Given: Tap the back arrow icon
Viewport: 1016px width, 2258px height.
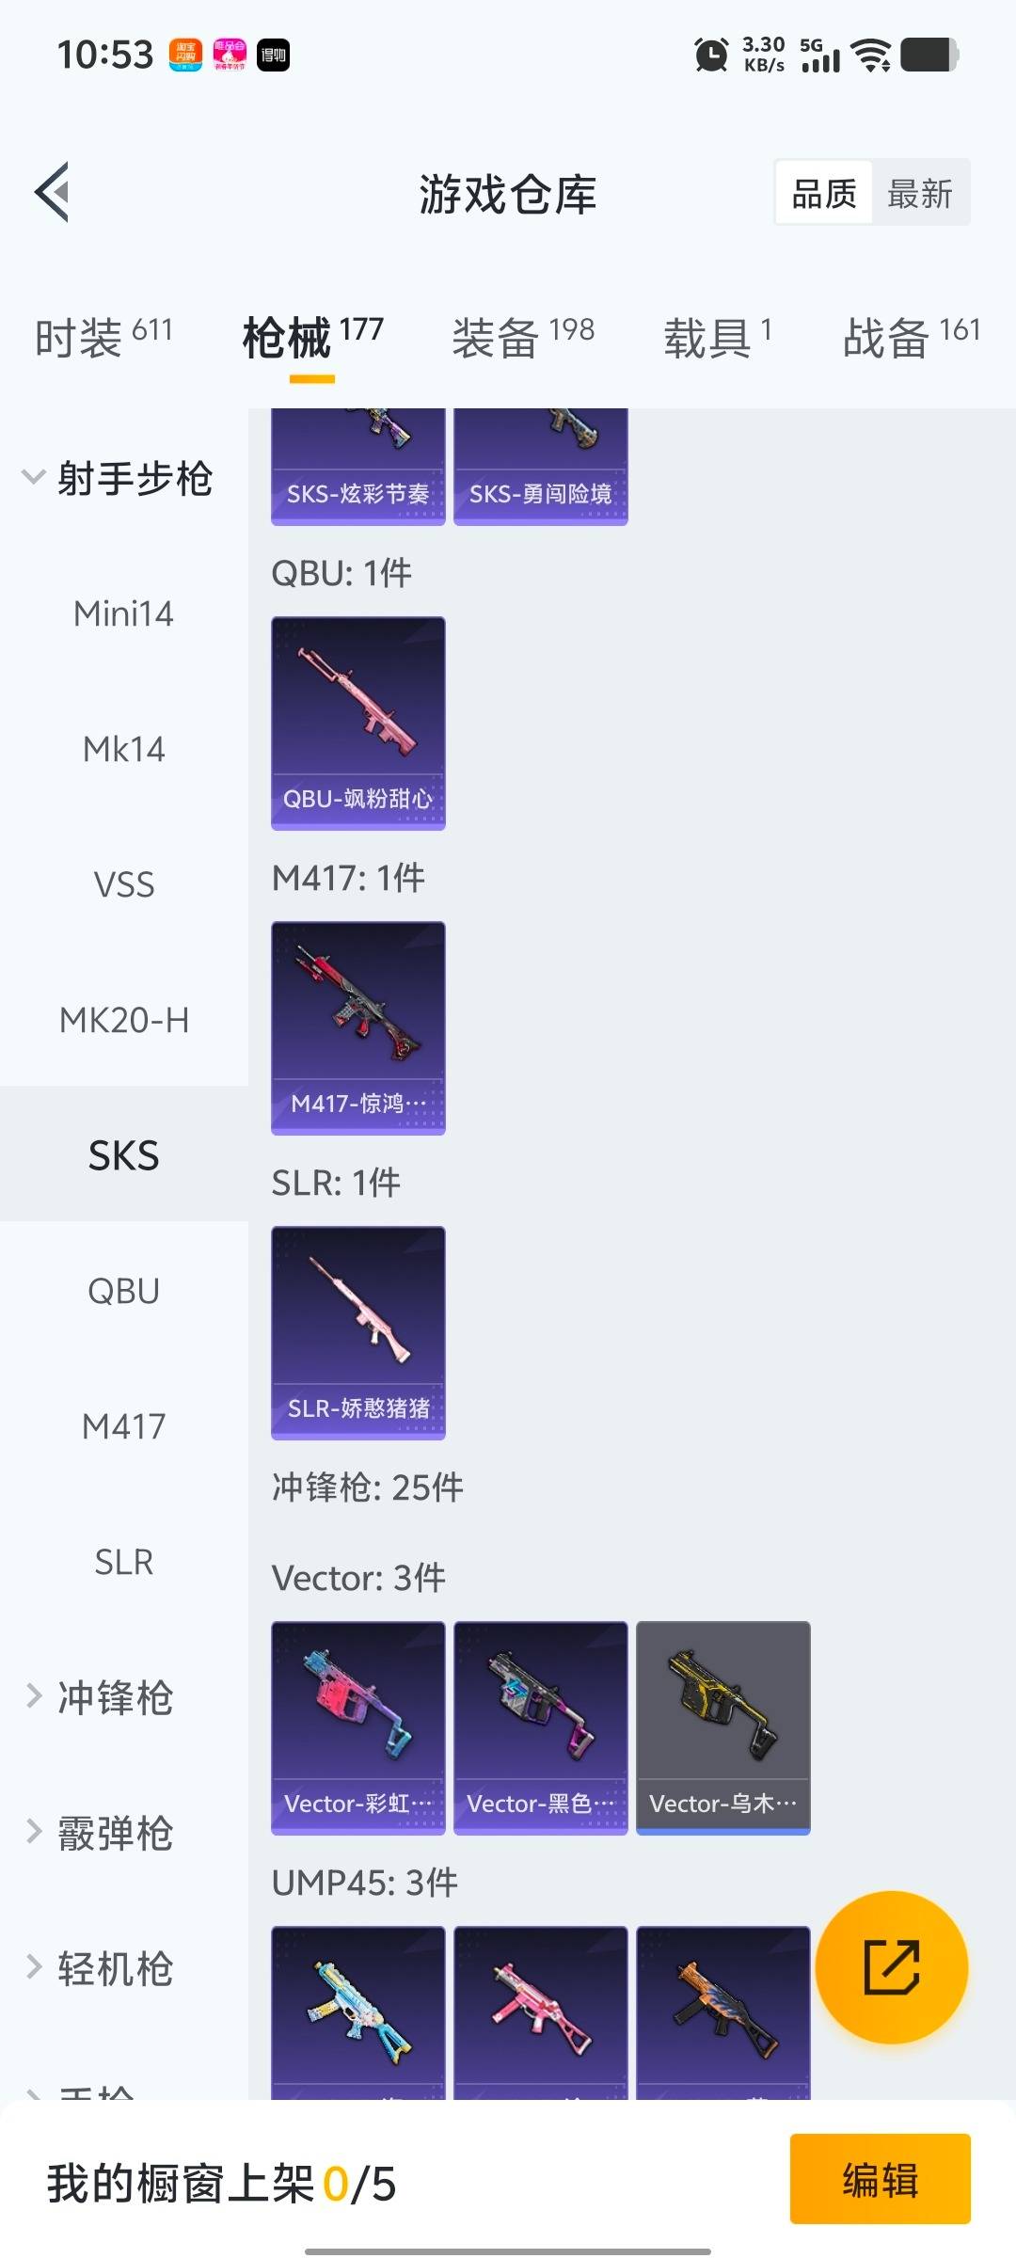Looking at the screenshot, I should [x=53, y=192].
